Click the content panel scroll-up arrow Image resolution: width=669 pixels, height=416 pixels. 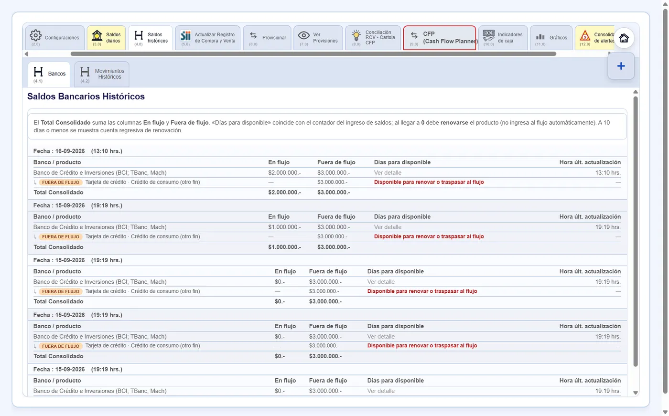(x=636, y=92)
